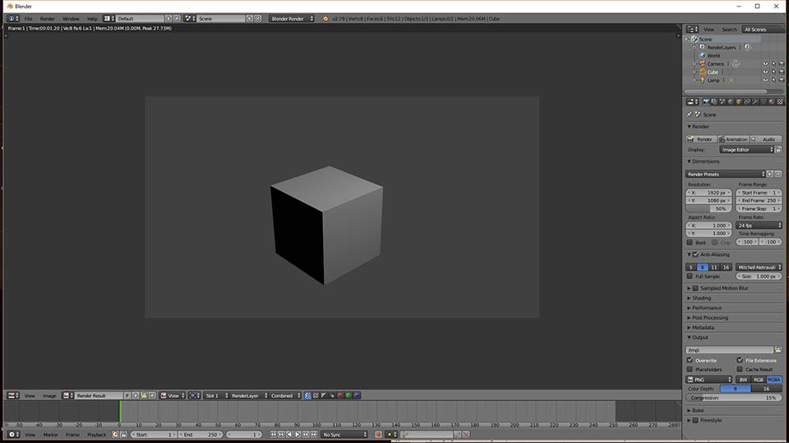The image size is (789, 443).
Task: Enable the Placeholders checkbox
Action: (690, 369)
